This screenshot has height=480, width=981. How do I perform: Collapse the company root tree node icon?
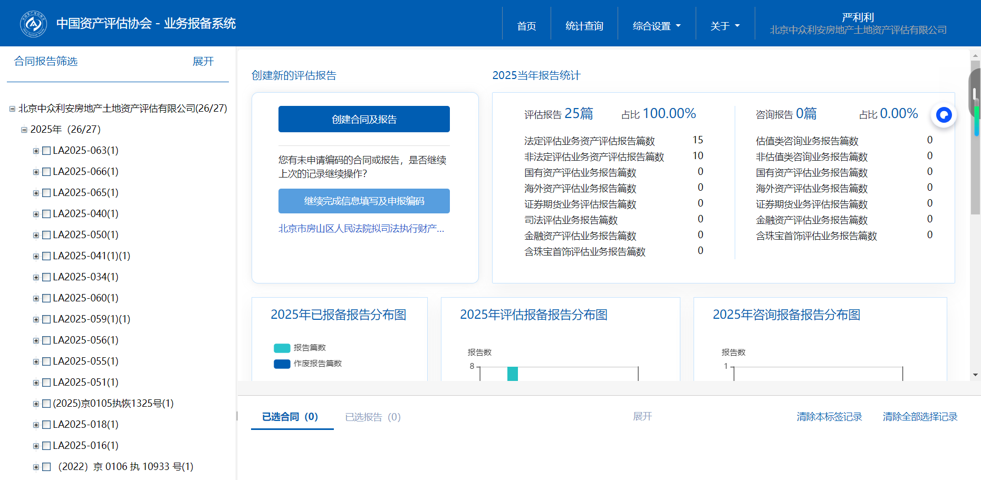pyautogui.click(x=12, y=109)
